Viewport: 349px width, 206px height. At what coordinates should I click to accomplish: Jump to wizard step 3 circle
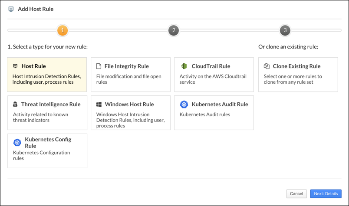[x=285, y=30]
